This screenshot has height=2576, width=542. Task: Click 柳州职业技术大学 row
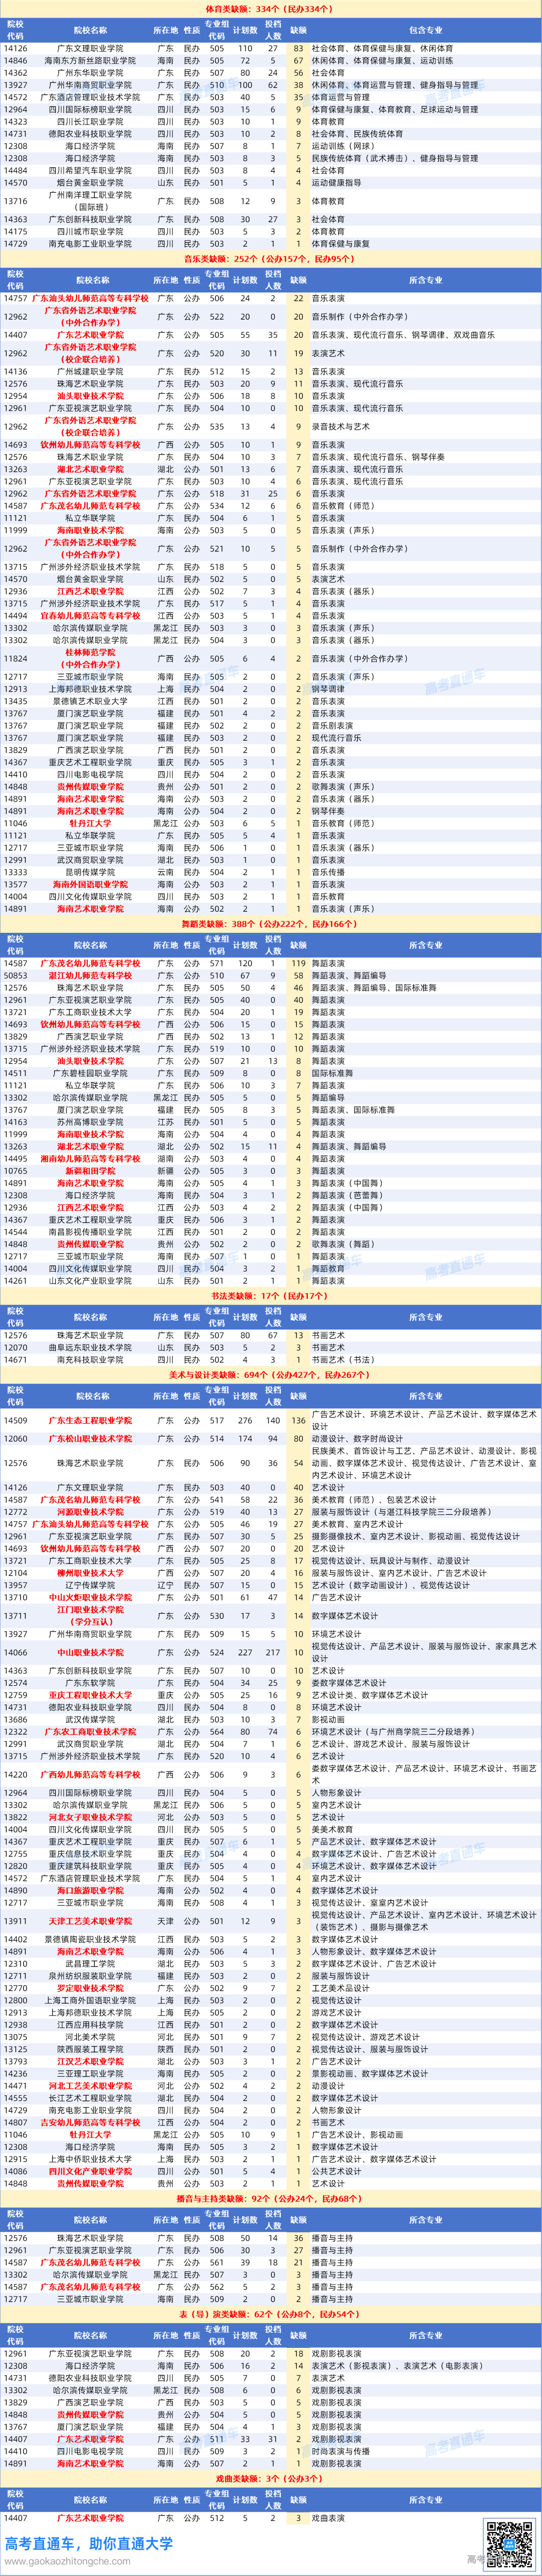[x=270, y=1573]
